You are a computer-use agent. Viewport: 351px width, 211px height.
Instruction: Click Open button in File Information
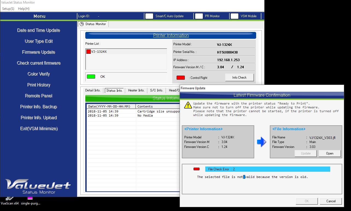pos(330,153)
